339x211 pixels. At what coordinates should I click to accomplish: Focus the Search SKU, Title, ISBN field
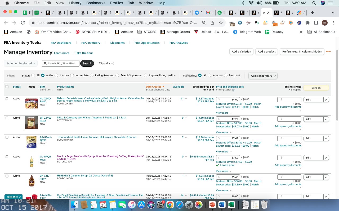click(60, 63)
